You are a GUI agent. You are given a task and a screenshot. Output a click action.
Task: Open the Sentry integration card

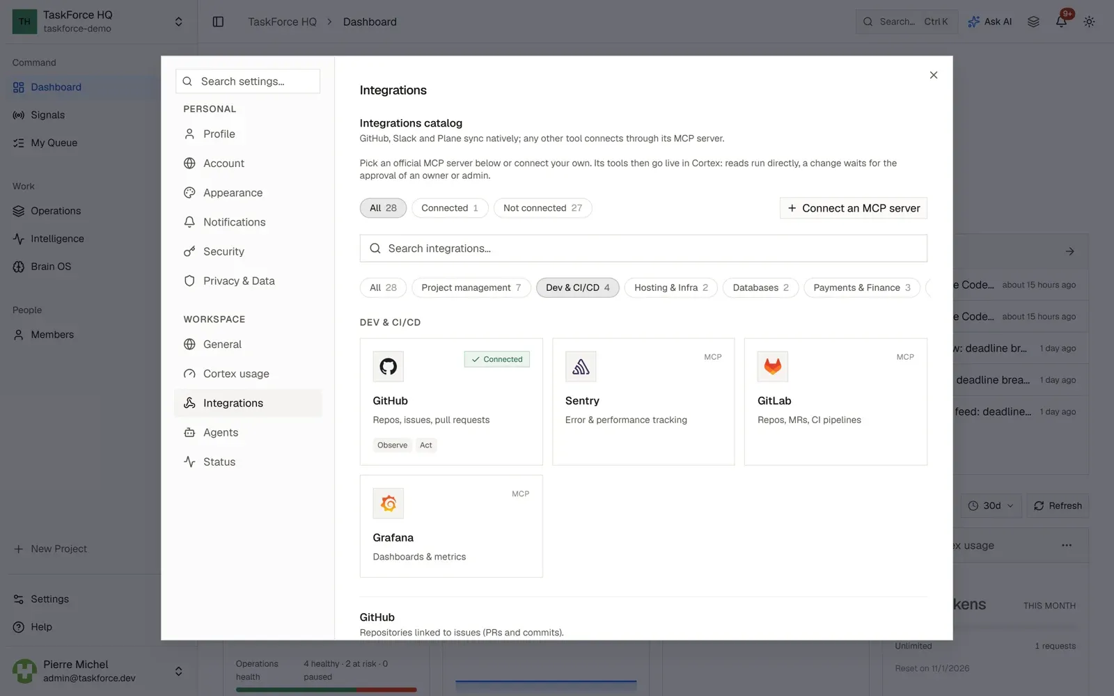[643, 402]
